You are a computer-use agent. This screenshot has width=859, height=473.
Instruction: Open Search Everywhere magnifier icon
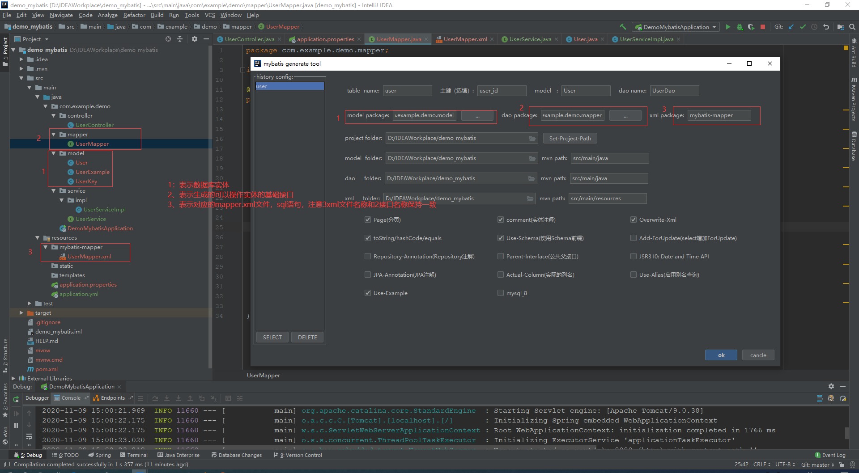pos(852,27)
